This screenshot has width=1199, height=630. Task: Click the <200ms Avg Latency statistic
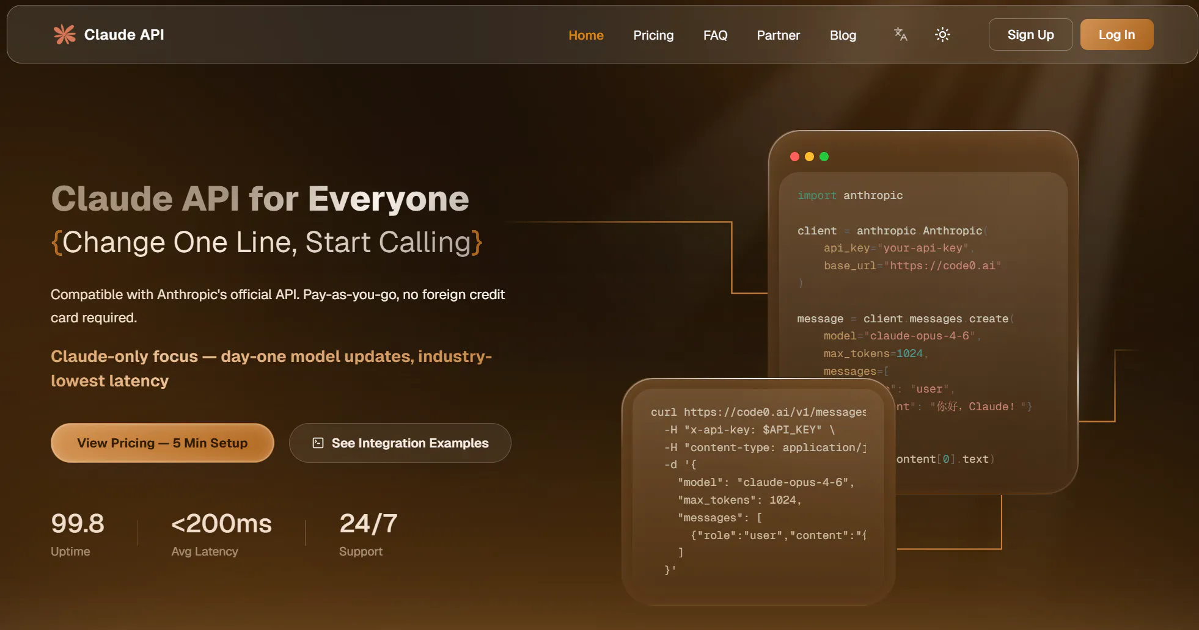tap(221, 534)
